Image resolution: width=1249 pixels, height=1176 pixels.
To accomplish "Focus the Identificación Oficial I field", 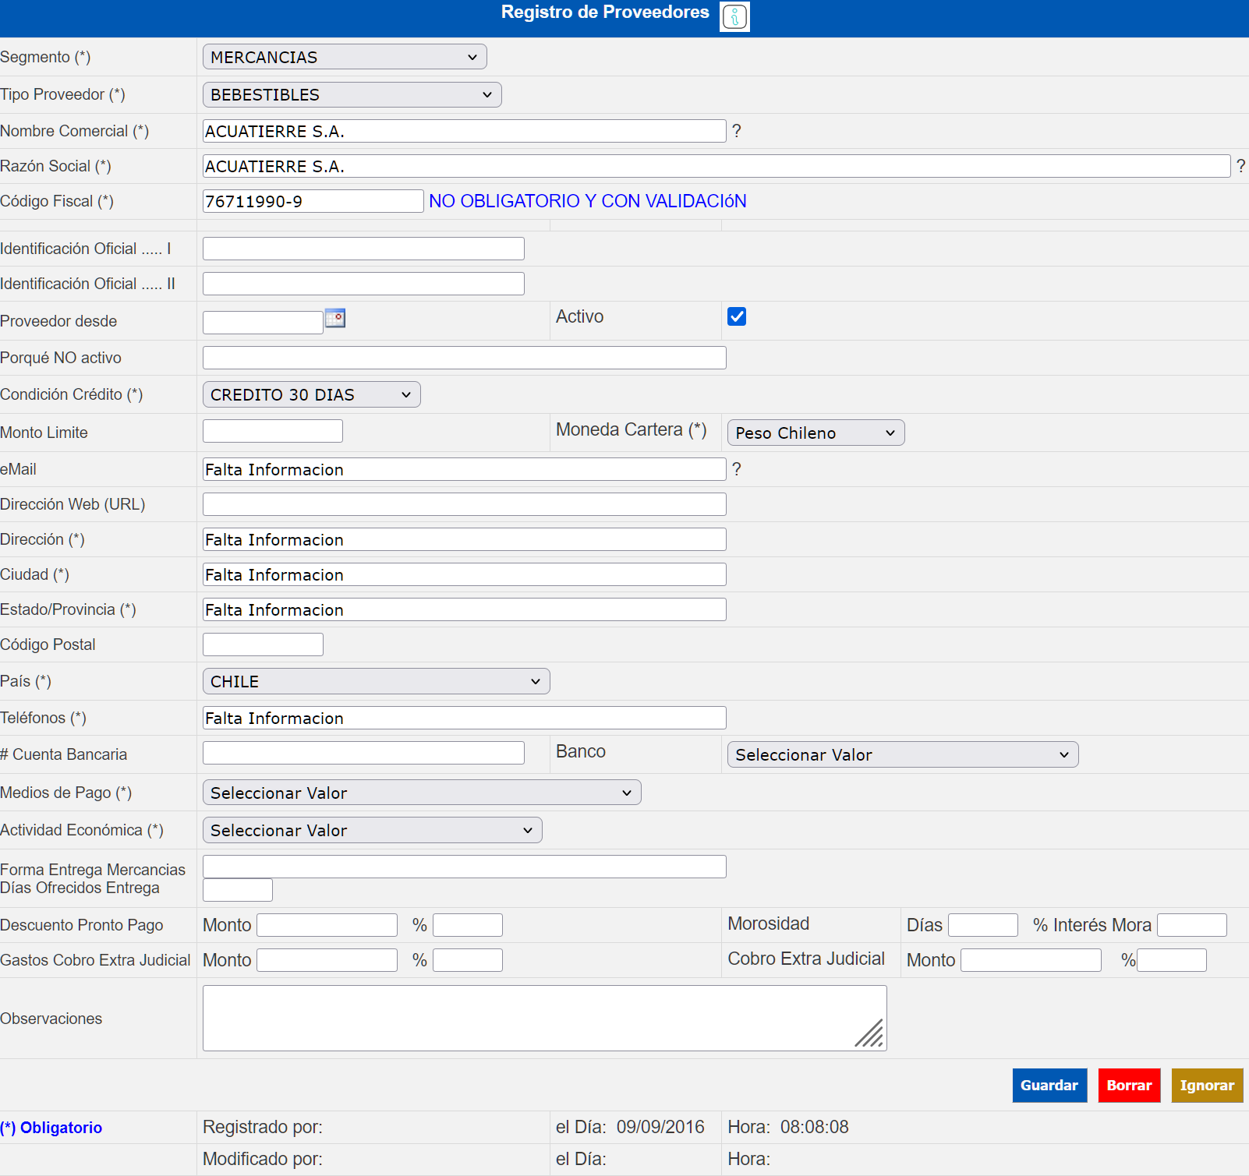I will coord(363,249).
